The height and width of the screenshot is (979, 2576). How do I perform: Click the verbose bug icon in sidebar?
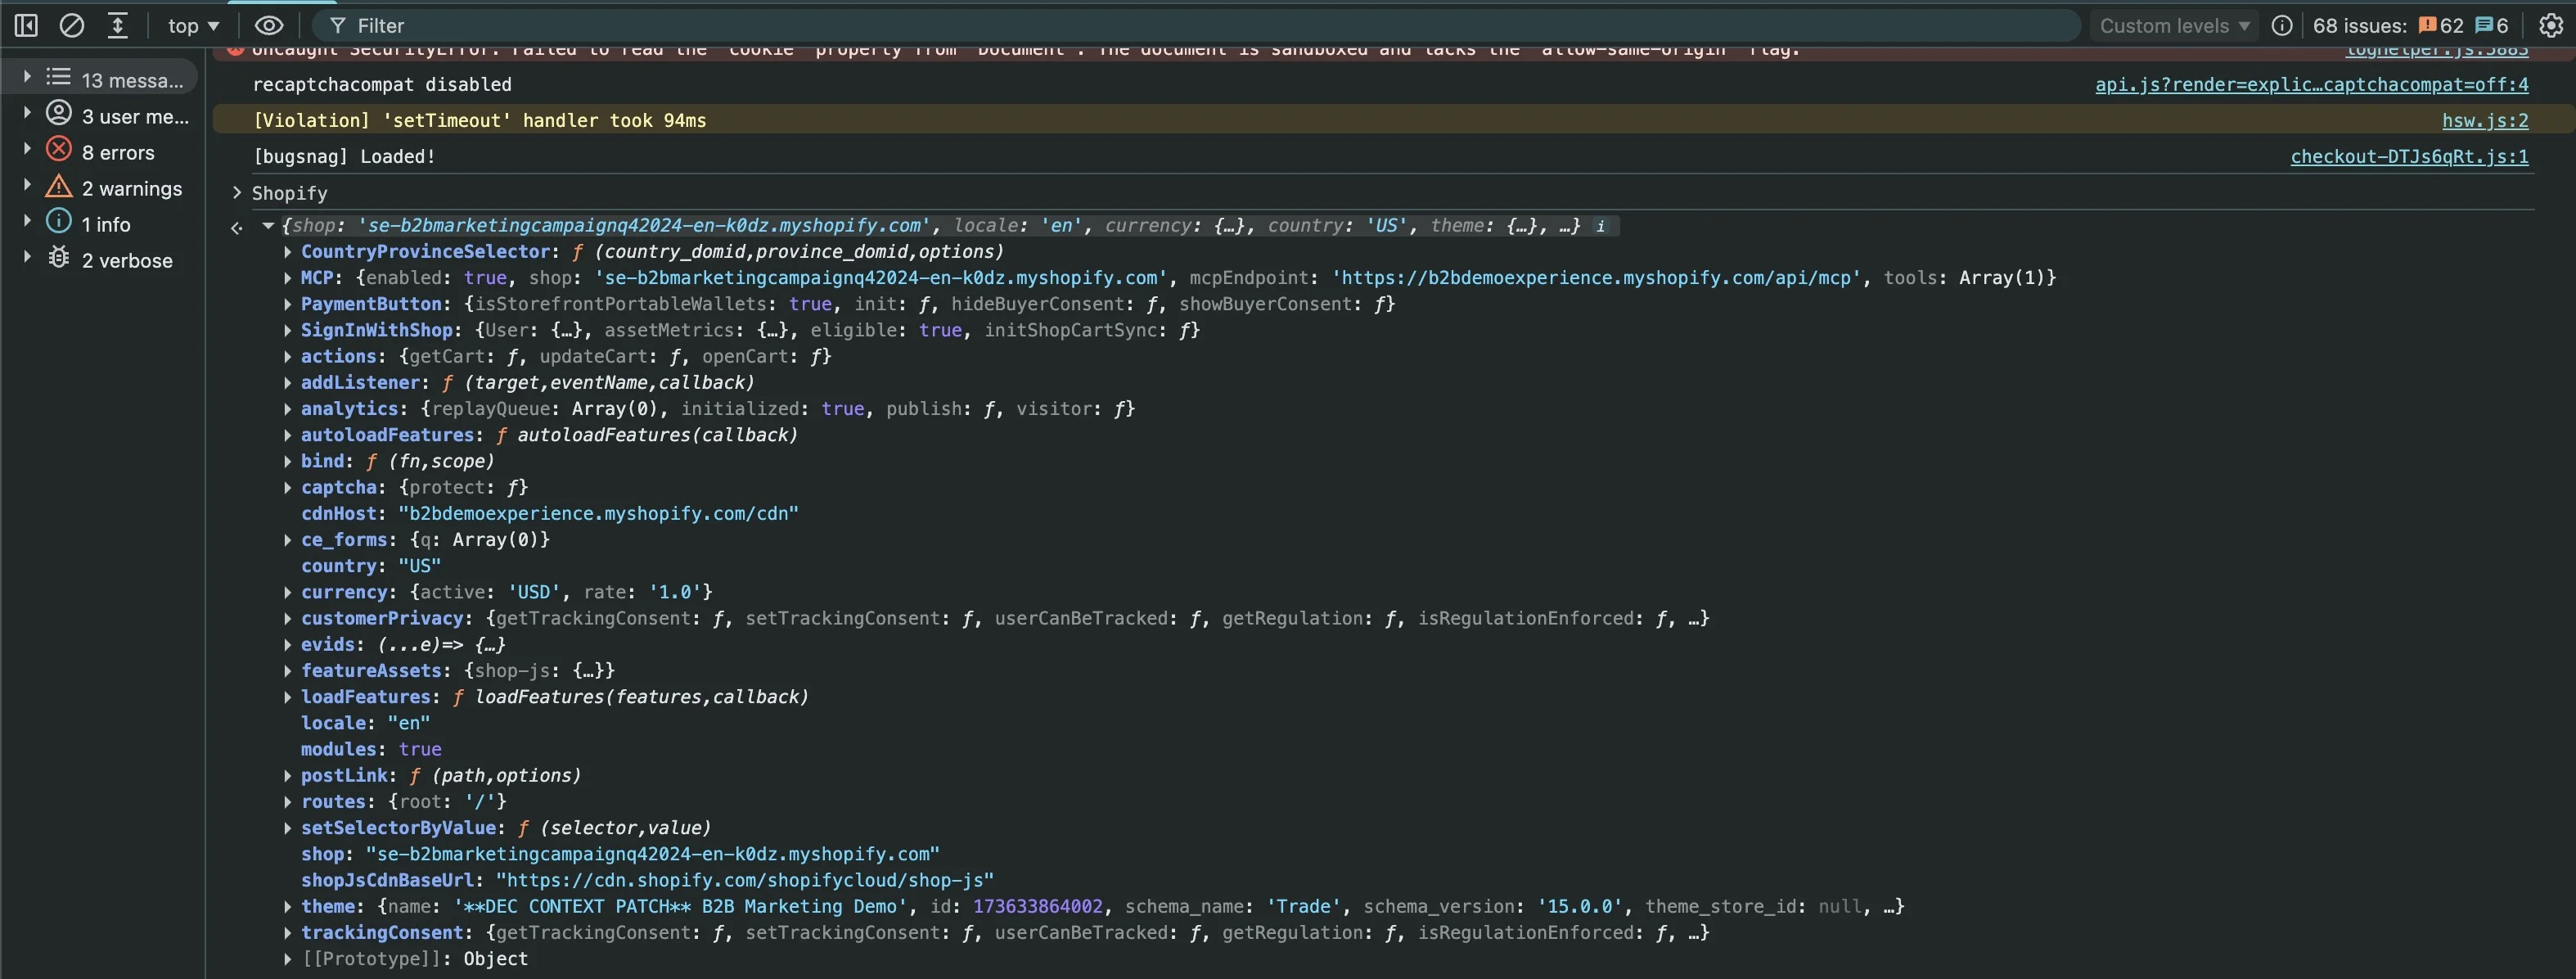point(60,258)
